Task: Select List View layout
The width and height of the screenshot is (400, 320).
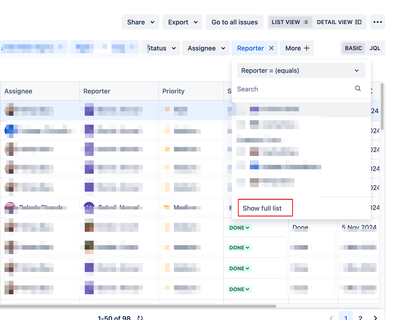Action: click(289, 22)
